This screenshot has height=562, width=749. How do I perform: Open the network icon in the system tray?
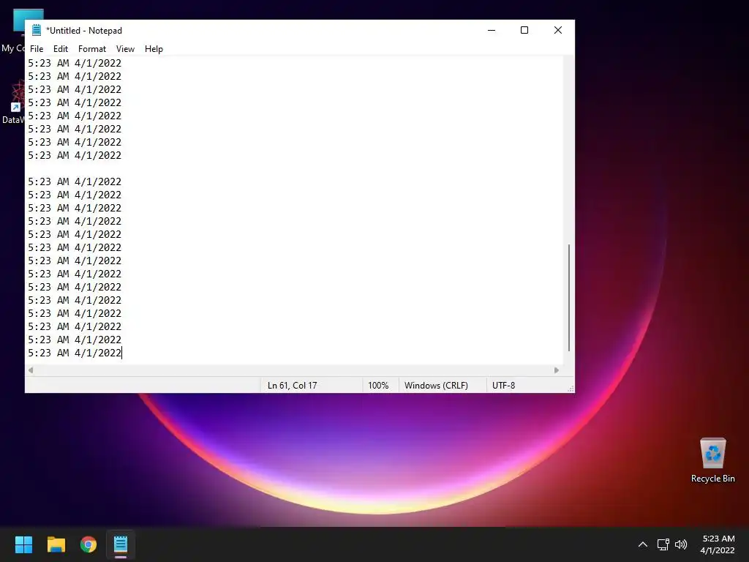point(663,544)
